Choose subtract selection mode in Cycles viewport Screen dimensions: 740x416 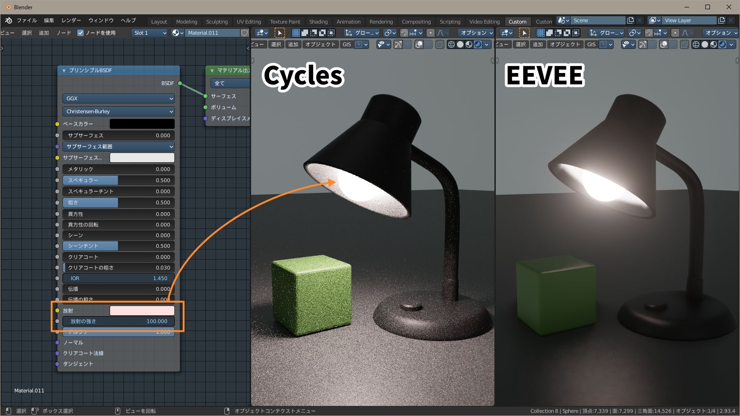pos(314,33)
